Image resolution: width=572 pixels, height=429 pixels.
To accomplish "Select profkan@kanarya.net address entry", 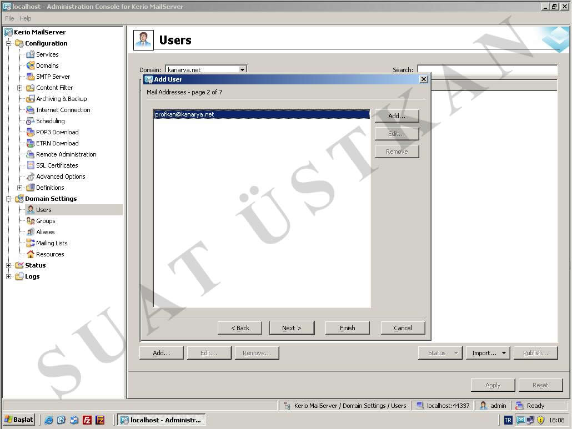I will [x=262, y=114].
